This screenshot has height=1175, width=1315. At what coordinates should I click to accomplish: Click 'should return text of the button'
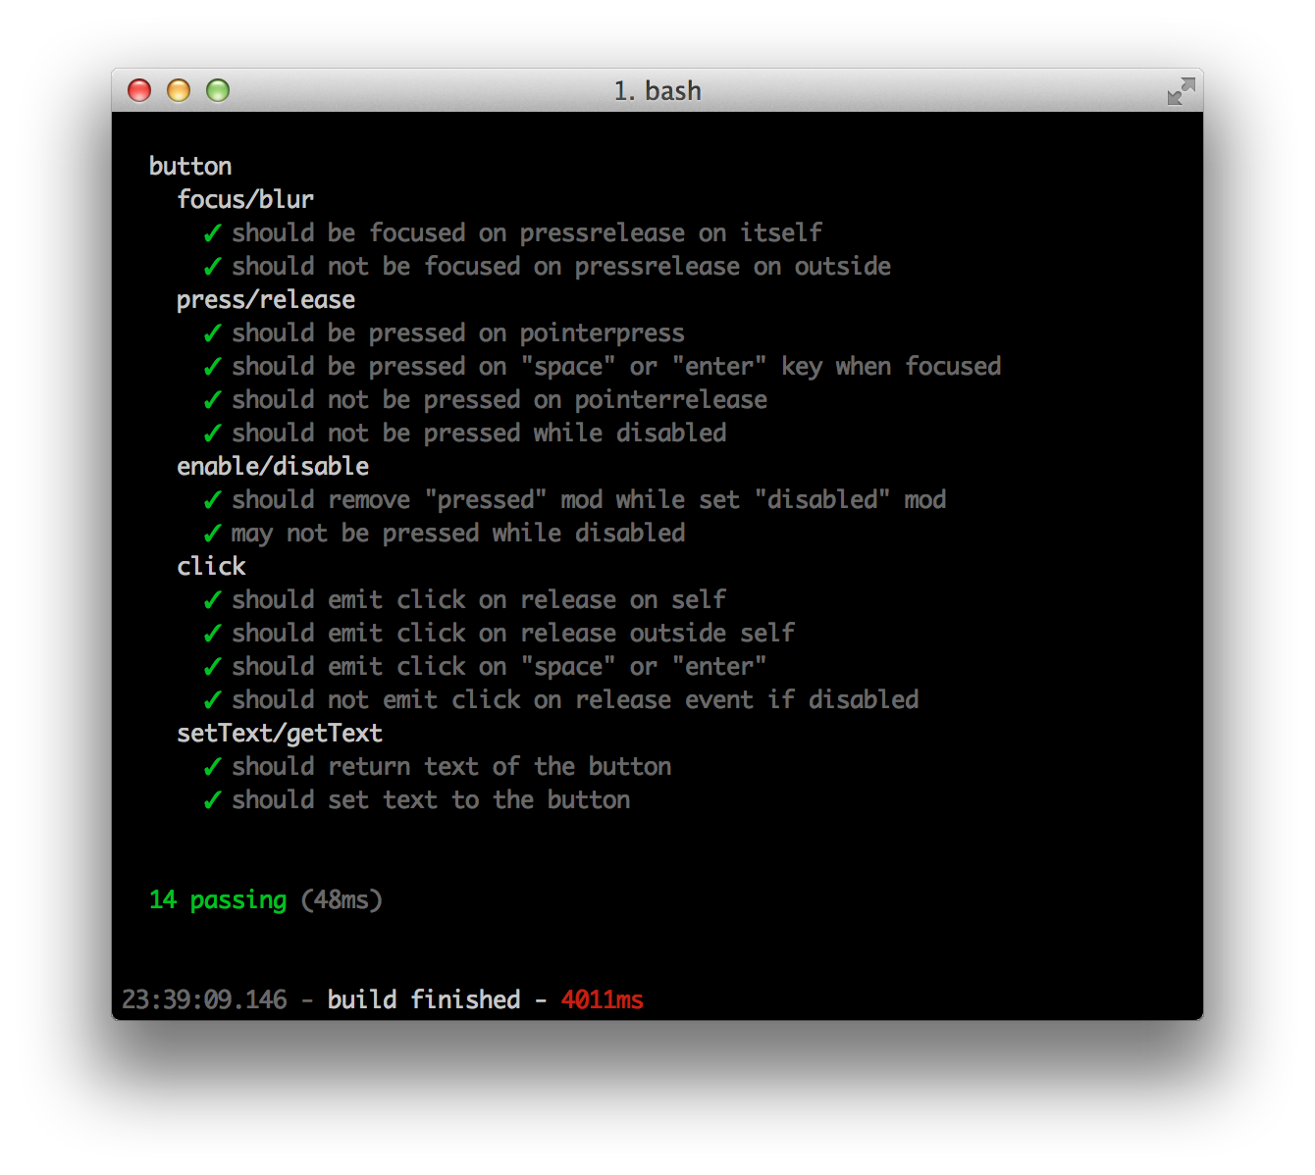(451, 766)
